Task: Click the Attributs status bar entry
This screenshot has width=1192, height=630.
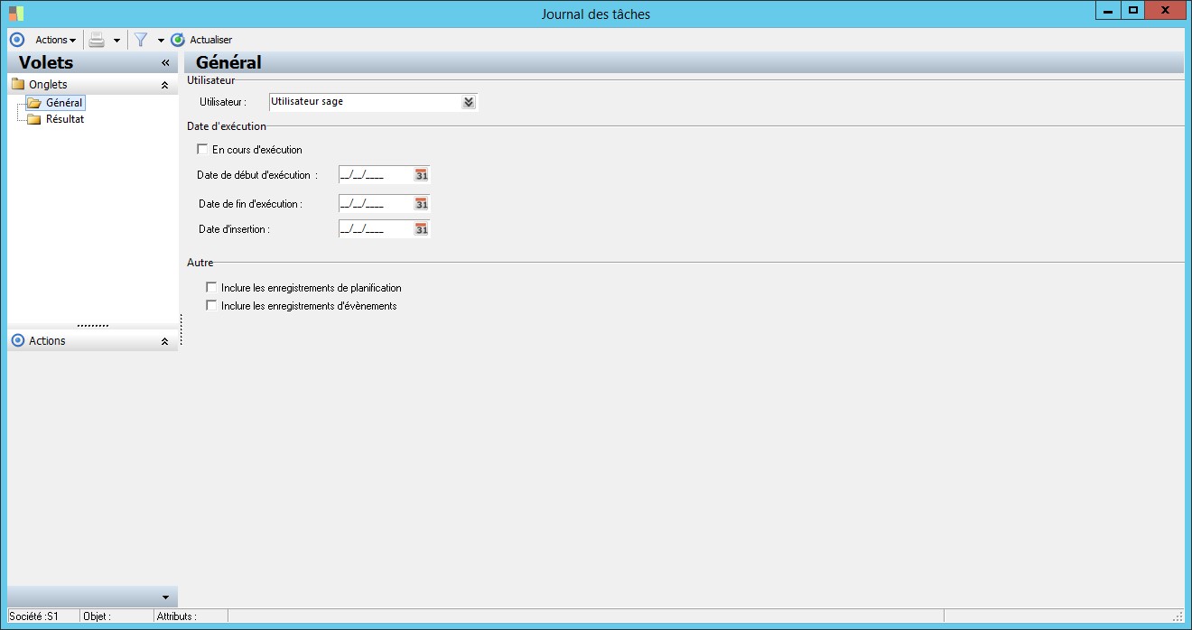Action: pos(176,616)
